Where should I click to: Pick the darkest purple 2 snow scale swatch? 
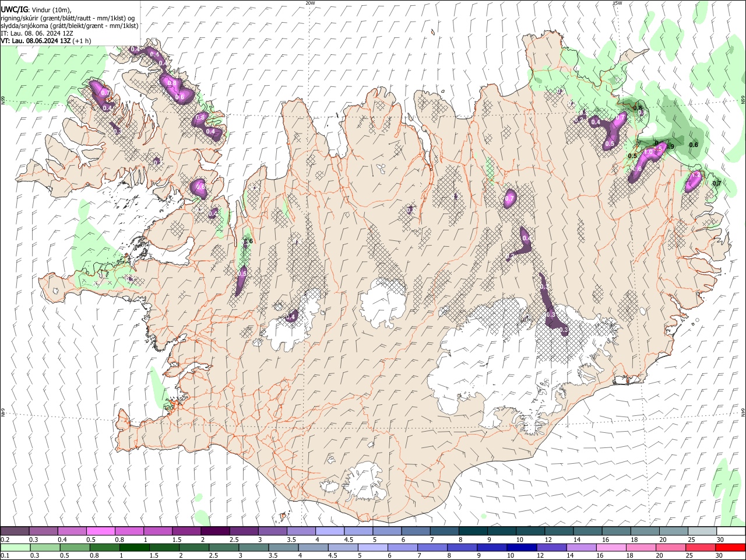tap(214, 531)
